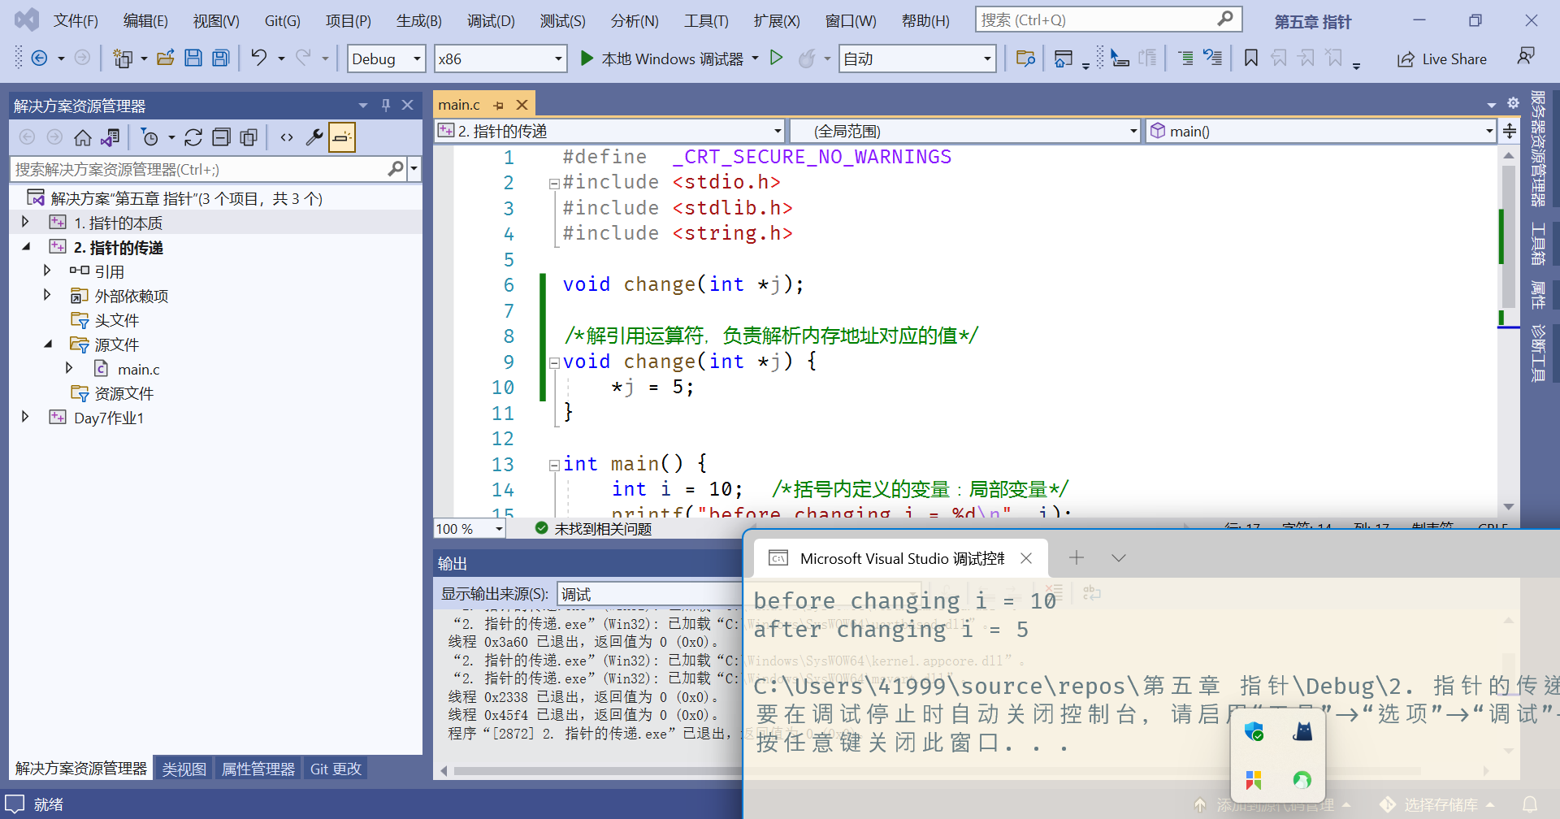
Task: Expand the 引用 node
Action: coord(47,271)
